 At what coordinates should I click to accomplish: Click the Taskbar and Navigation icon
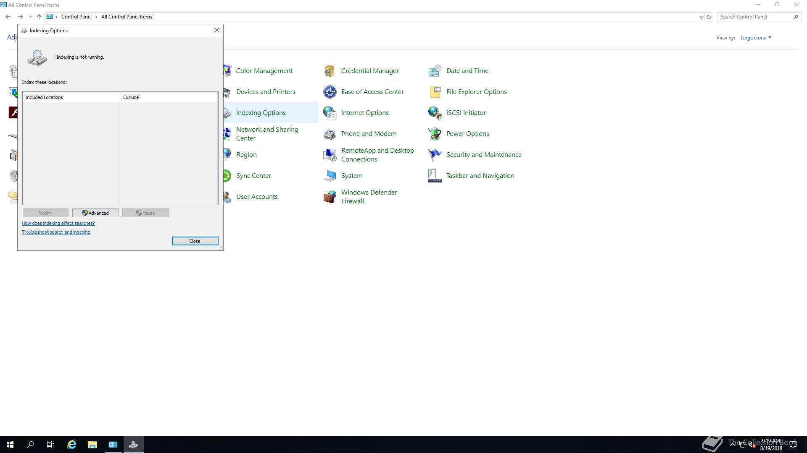click(435, 176)
